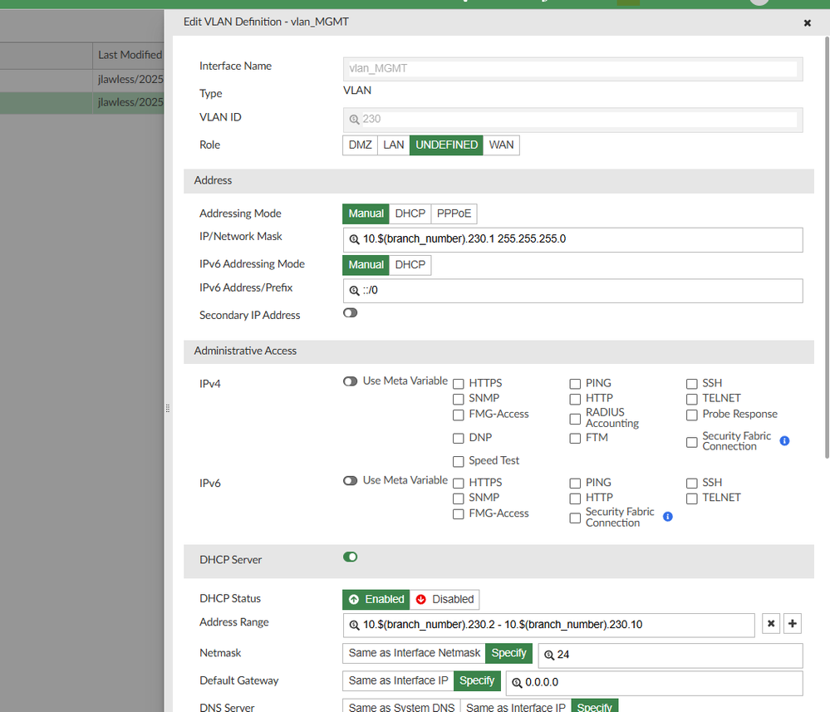Image resolution: width=830 pixels, height=712 pixels.
Task: Set role to DMZ
Action: (360, 145)
